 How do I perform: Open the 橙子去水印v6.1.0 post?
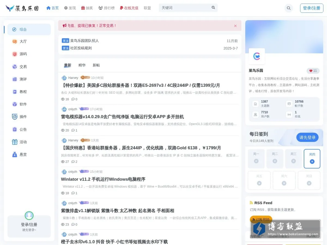[x=114, y=242]
